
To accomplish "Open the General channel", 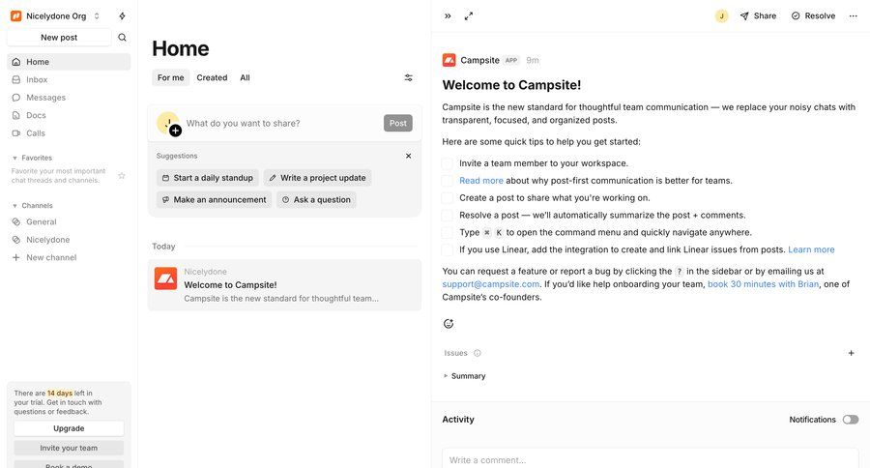I will [x=69, y=221].
